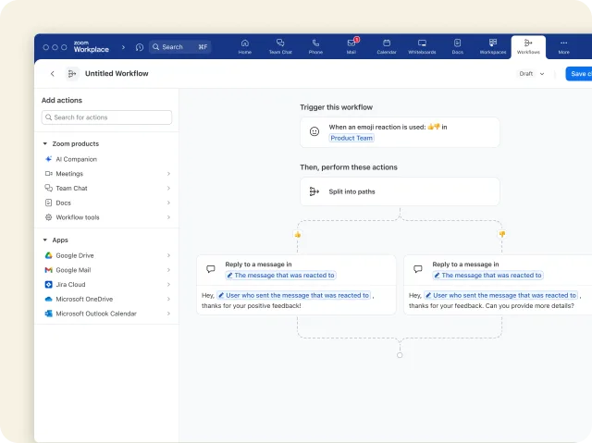Expand the Meetings actions submenu
The height and width of the screenshot is (443, 592).
tap(168, 174)
